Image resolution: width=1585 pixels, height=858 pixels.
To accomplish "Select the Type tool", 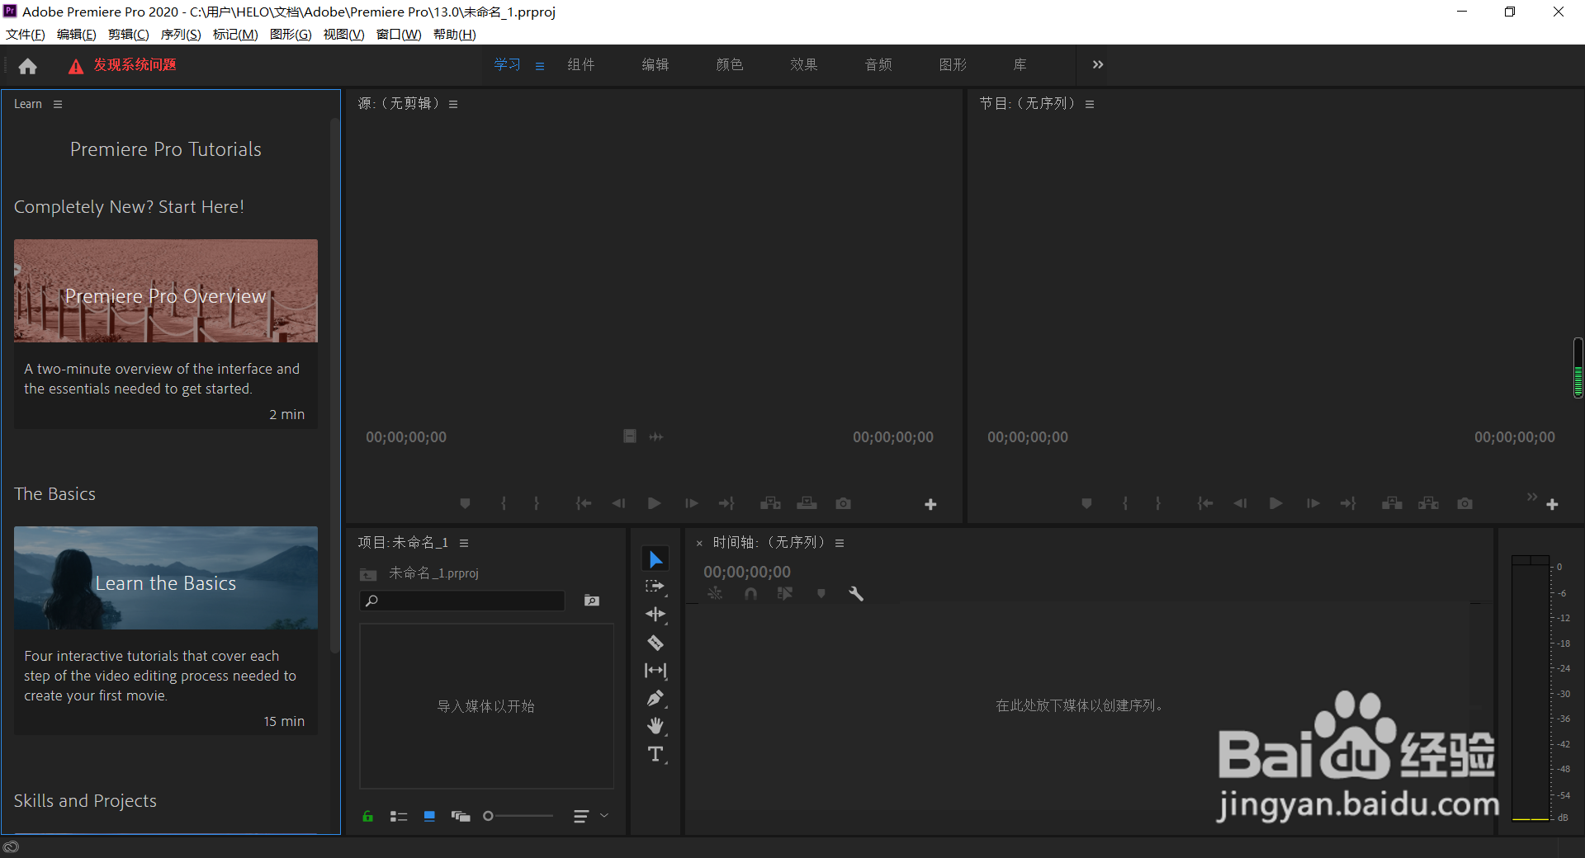I will pyautogui.click(x=655, y=754).
